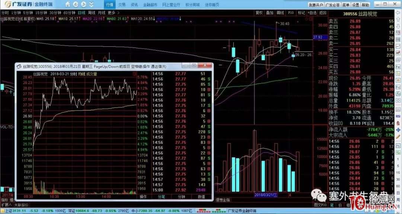The height and width of the screenshot is (214, 402).
Task: Open the 设置 settings menu
Action: point(355,5)
